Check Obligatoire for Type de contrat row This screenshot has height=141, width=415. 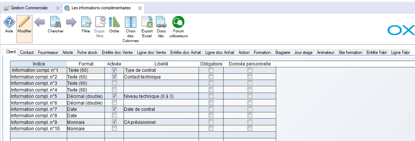click(x=211, y=70)
